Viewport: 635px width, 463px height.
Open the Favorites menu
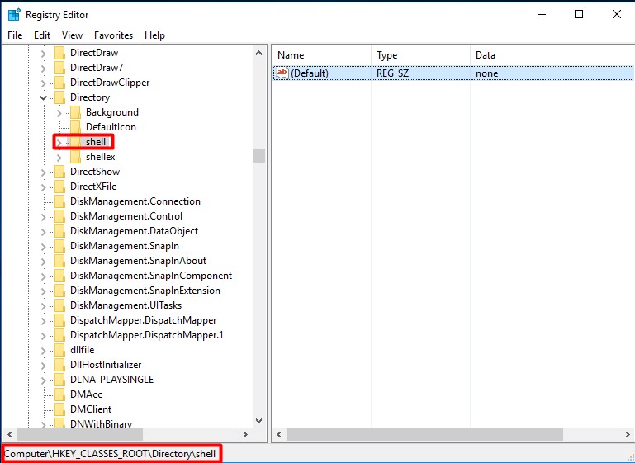click(113, 35)
